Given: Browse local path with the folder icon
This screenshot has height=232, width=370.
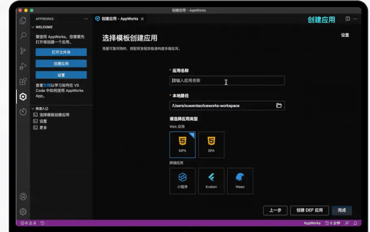Looking at the screenshot, I should 279,106.
